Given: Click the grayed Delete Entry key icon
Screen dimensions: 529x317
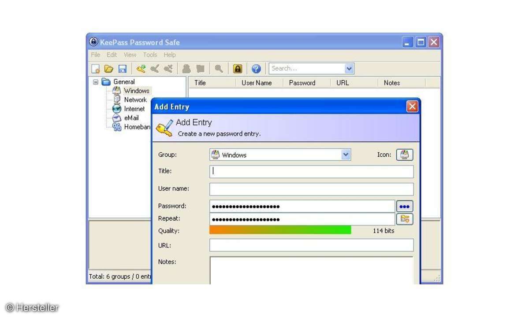Looking at the screenshot, I should [x=168, y=69].
